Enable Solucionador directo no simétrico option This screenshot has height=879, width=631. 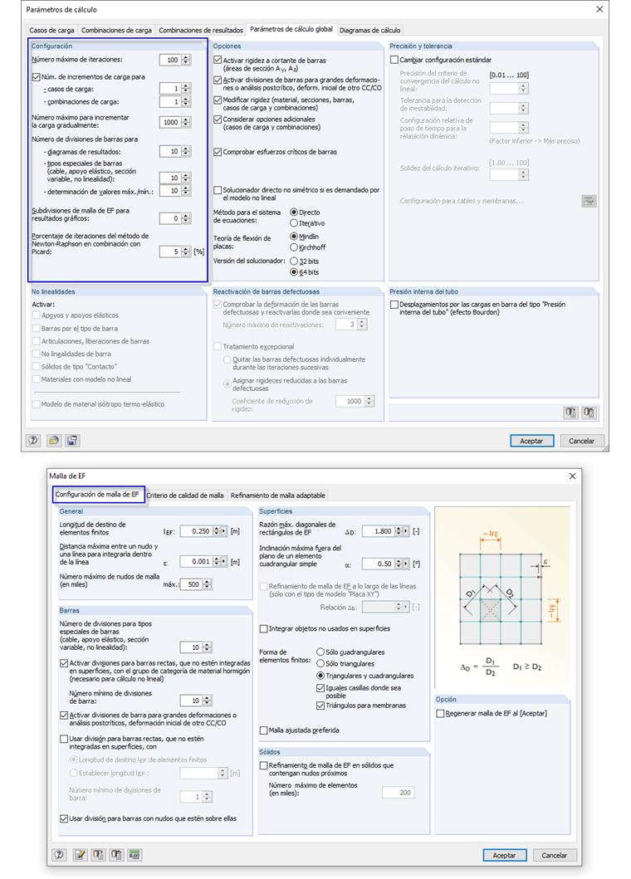218,190
